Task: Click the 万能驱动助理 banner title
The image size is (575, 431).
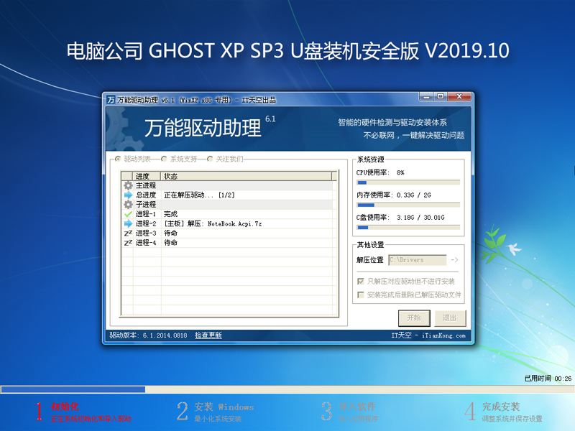Action: (x=203, y=128)
